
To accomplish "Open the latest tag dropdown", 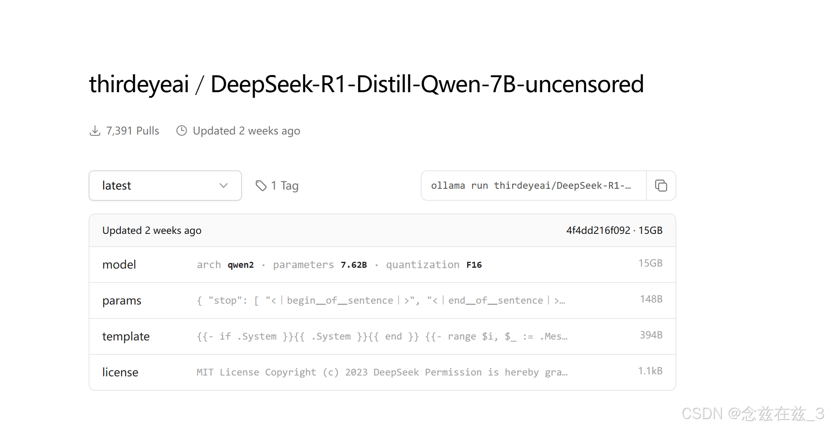I will coord(165,186).
